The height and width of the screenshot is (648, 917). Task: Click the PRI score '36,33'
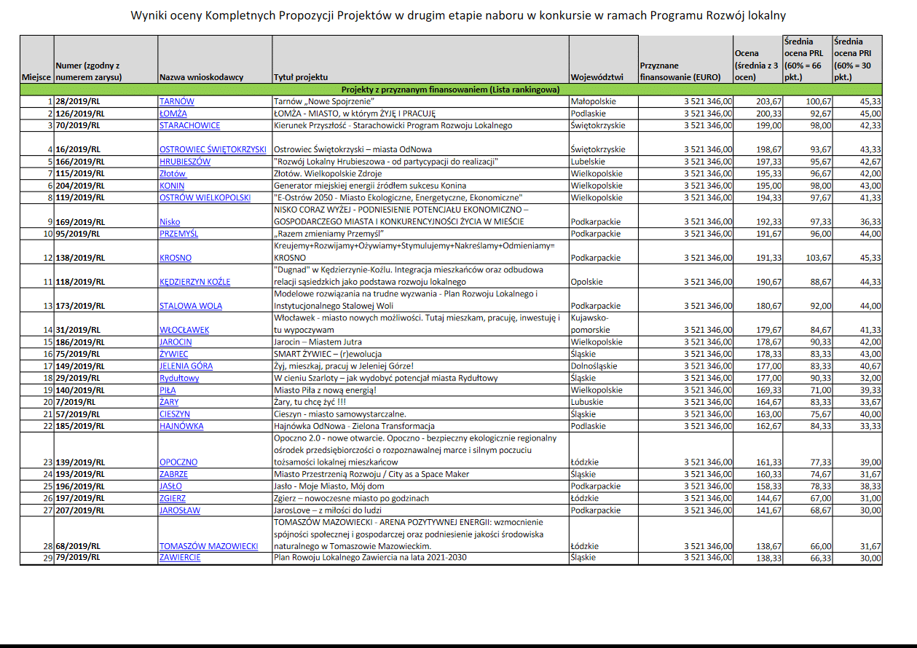(x=870, y=221)
